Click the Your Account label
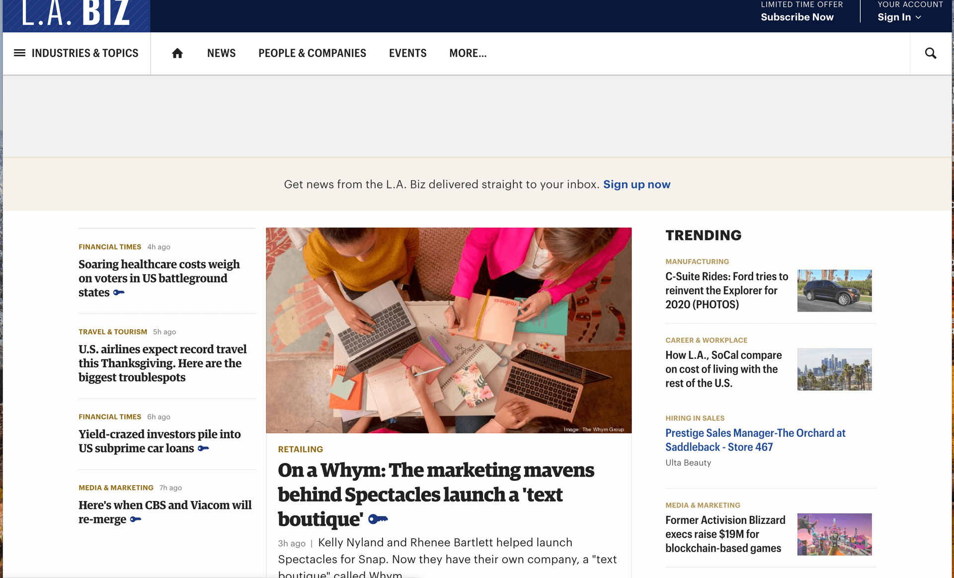Viewport: 954px width, 578px height. tap(910, 4)
